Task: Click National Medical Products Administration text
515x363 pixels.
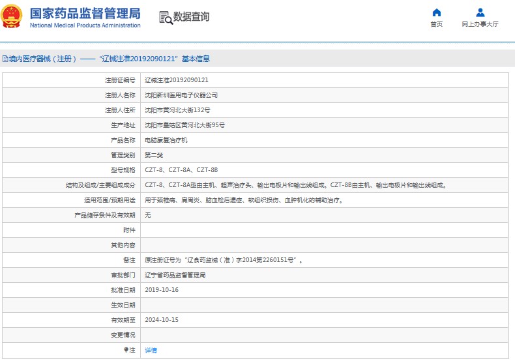Action: 85,25
